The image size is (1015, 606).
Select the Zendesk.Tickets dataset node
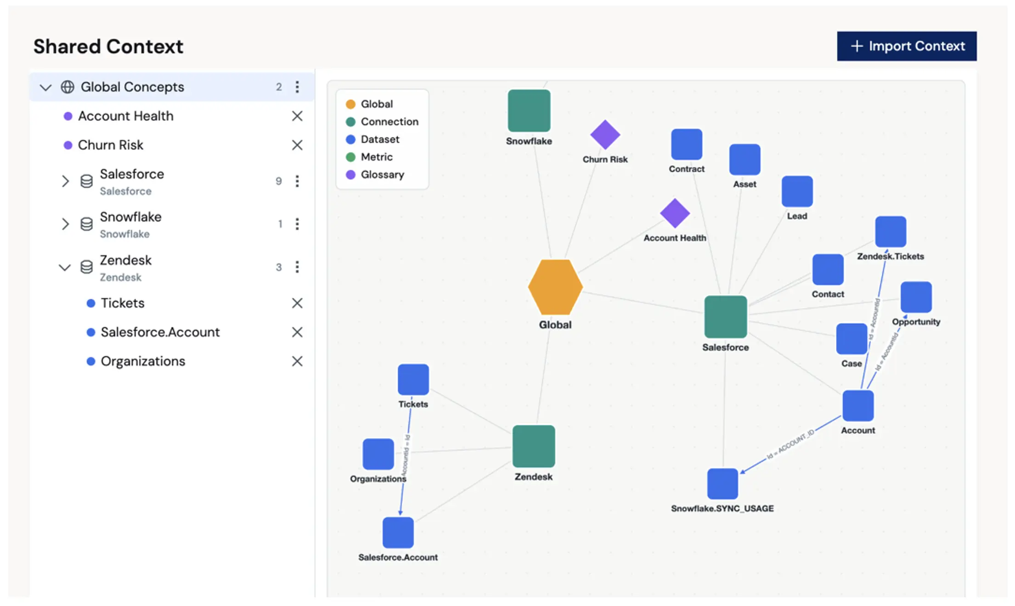pyautogui.click(x=891, y=232)
